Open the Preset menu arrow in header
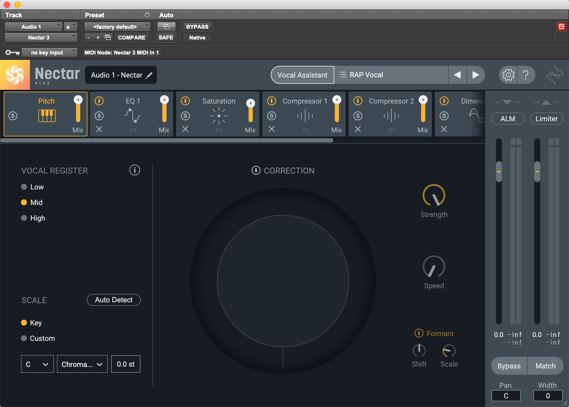Viewport: 569px width, 407px height. click(147, 15)
